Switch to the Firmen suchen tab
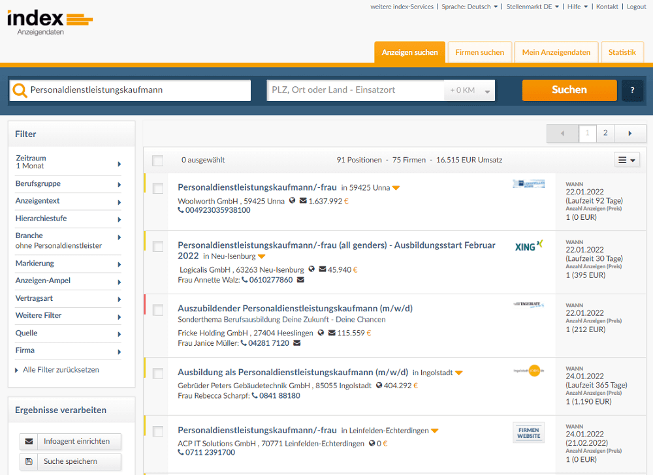The image size is (653, 475). (x=480, y=52)
